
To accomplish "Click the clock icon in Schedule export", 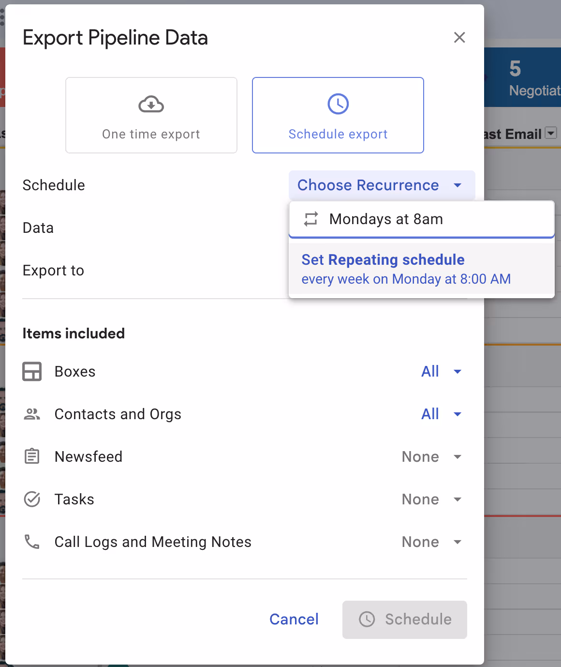I will coord(338,104).
